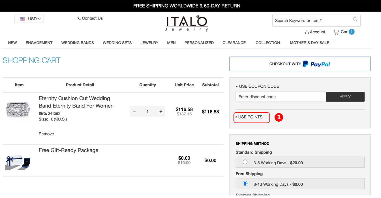Click the Account user icon
This screenshot has width=381, height=198.
tap(307, 32)
